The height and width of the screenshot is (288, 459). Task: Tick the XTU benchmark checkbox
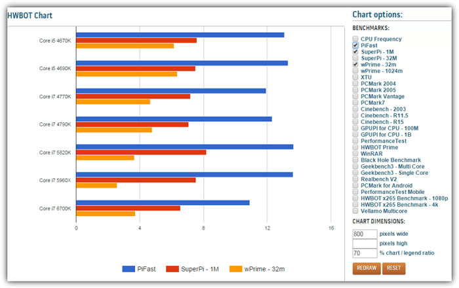[355, 77]
